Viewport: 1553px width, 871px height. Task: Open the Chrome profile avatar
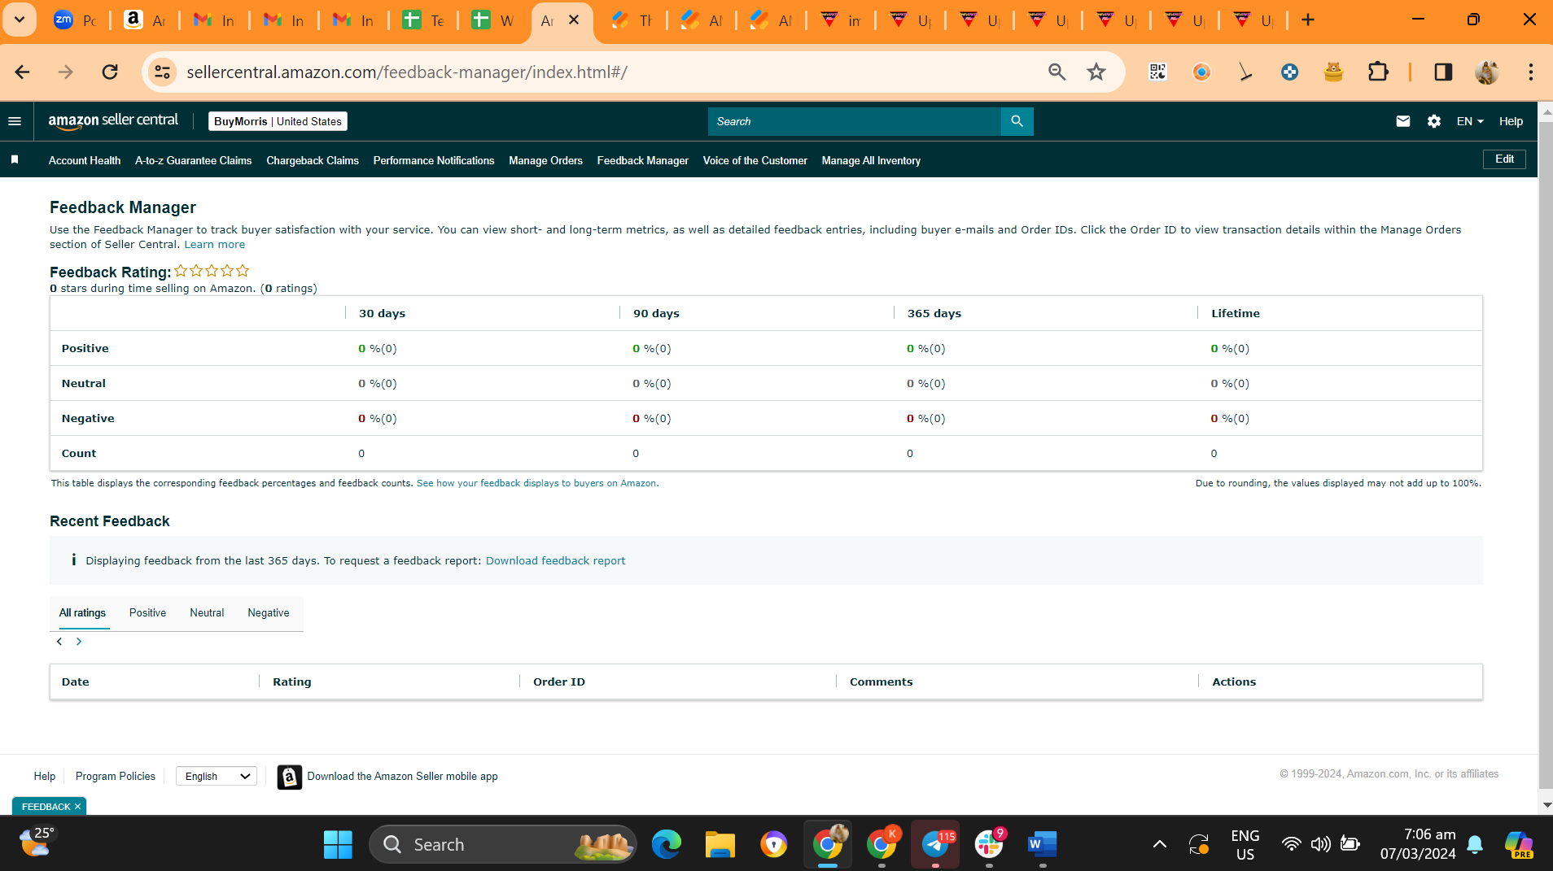(1487, 72)
